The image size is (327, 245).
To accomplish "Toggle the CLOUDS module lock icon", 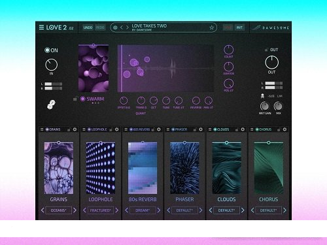I will click(237, 129).
